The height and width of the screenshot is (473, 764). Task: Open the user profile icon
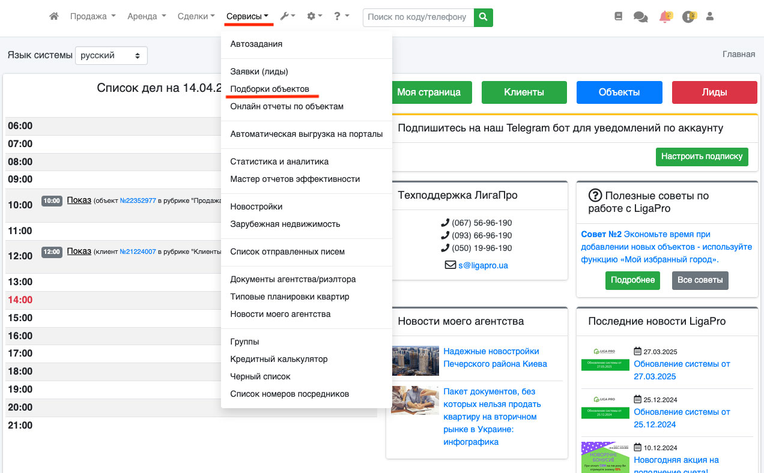[709, 17]
